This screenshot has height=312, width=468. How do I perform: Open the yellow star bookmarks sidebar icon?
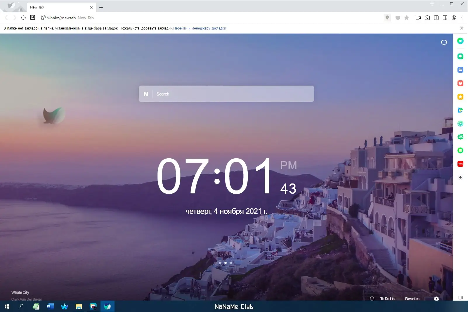[460, 97]
